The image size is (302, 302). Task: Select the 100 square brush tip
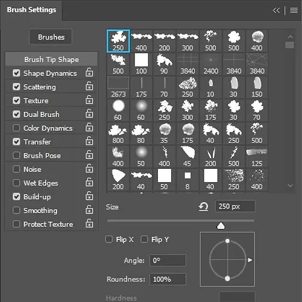[x=141, y=64]
